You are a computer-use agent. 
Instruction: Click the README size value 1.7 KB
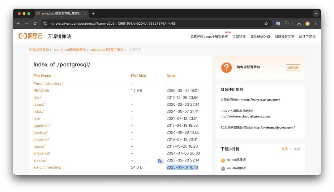[136, 91]
